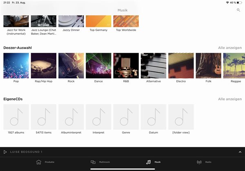Browse by Albuminterpret
Image resolution: width=245 pixels, height=171 pixels.
(71, 117)
